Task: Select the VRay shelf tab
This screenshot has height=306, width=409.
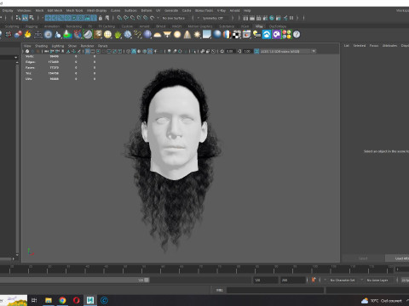Action: (259, 26)
